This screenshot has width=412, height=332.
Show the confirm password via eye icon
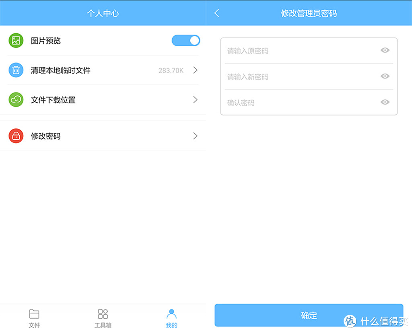[385, 102]
